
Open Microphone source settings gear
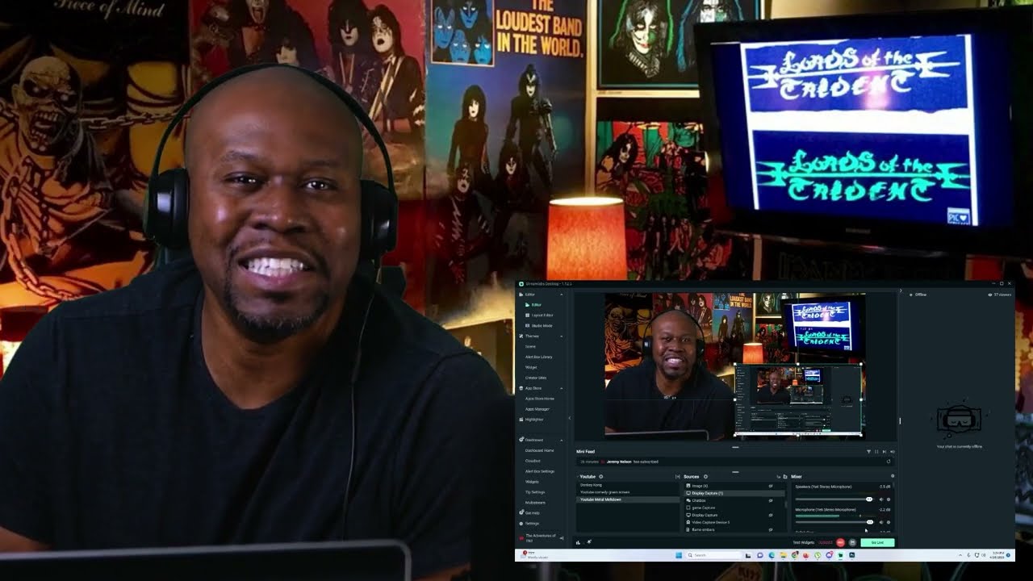coord(889,522)
